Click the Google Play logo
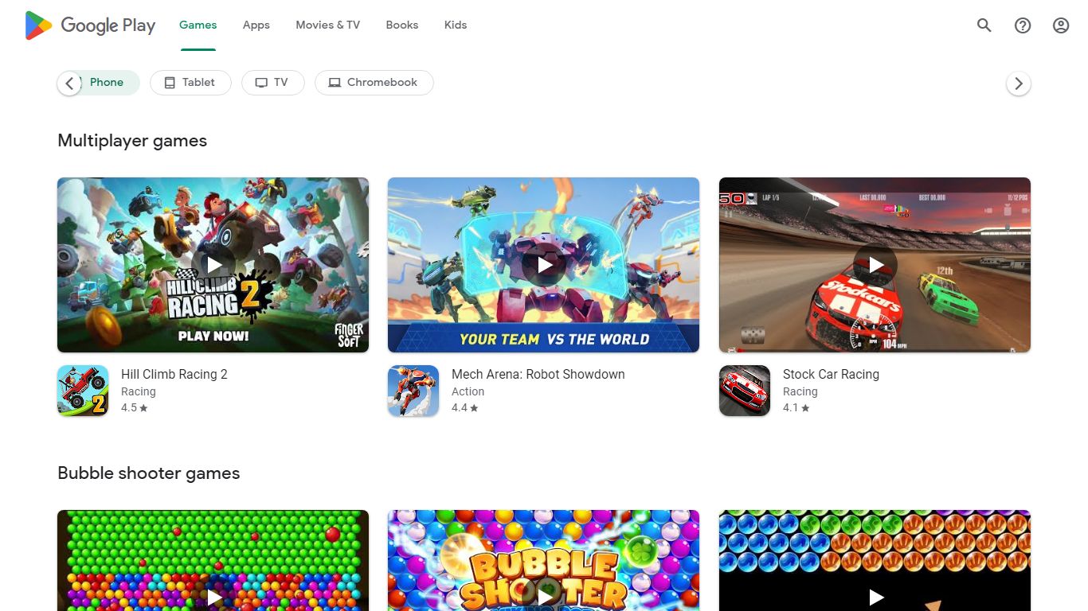Screen dimensions: 1088x611 [x=90, y=25]
